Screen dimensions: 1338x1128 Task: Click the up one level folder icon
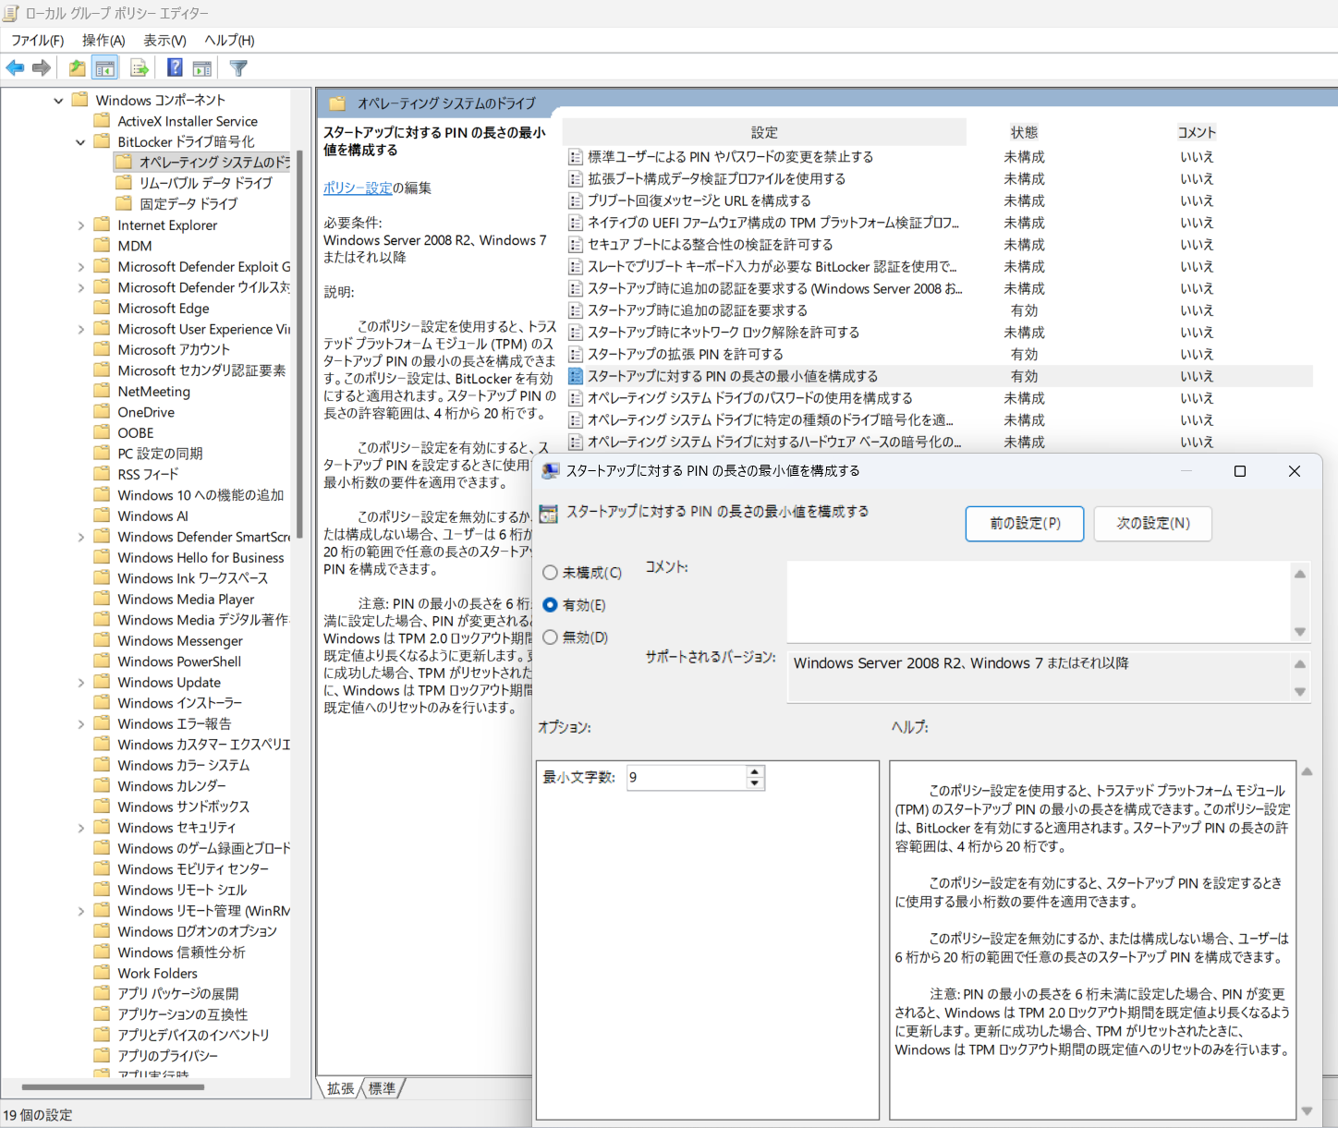(x=77, y=67)
